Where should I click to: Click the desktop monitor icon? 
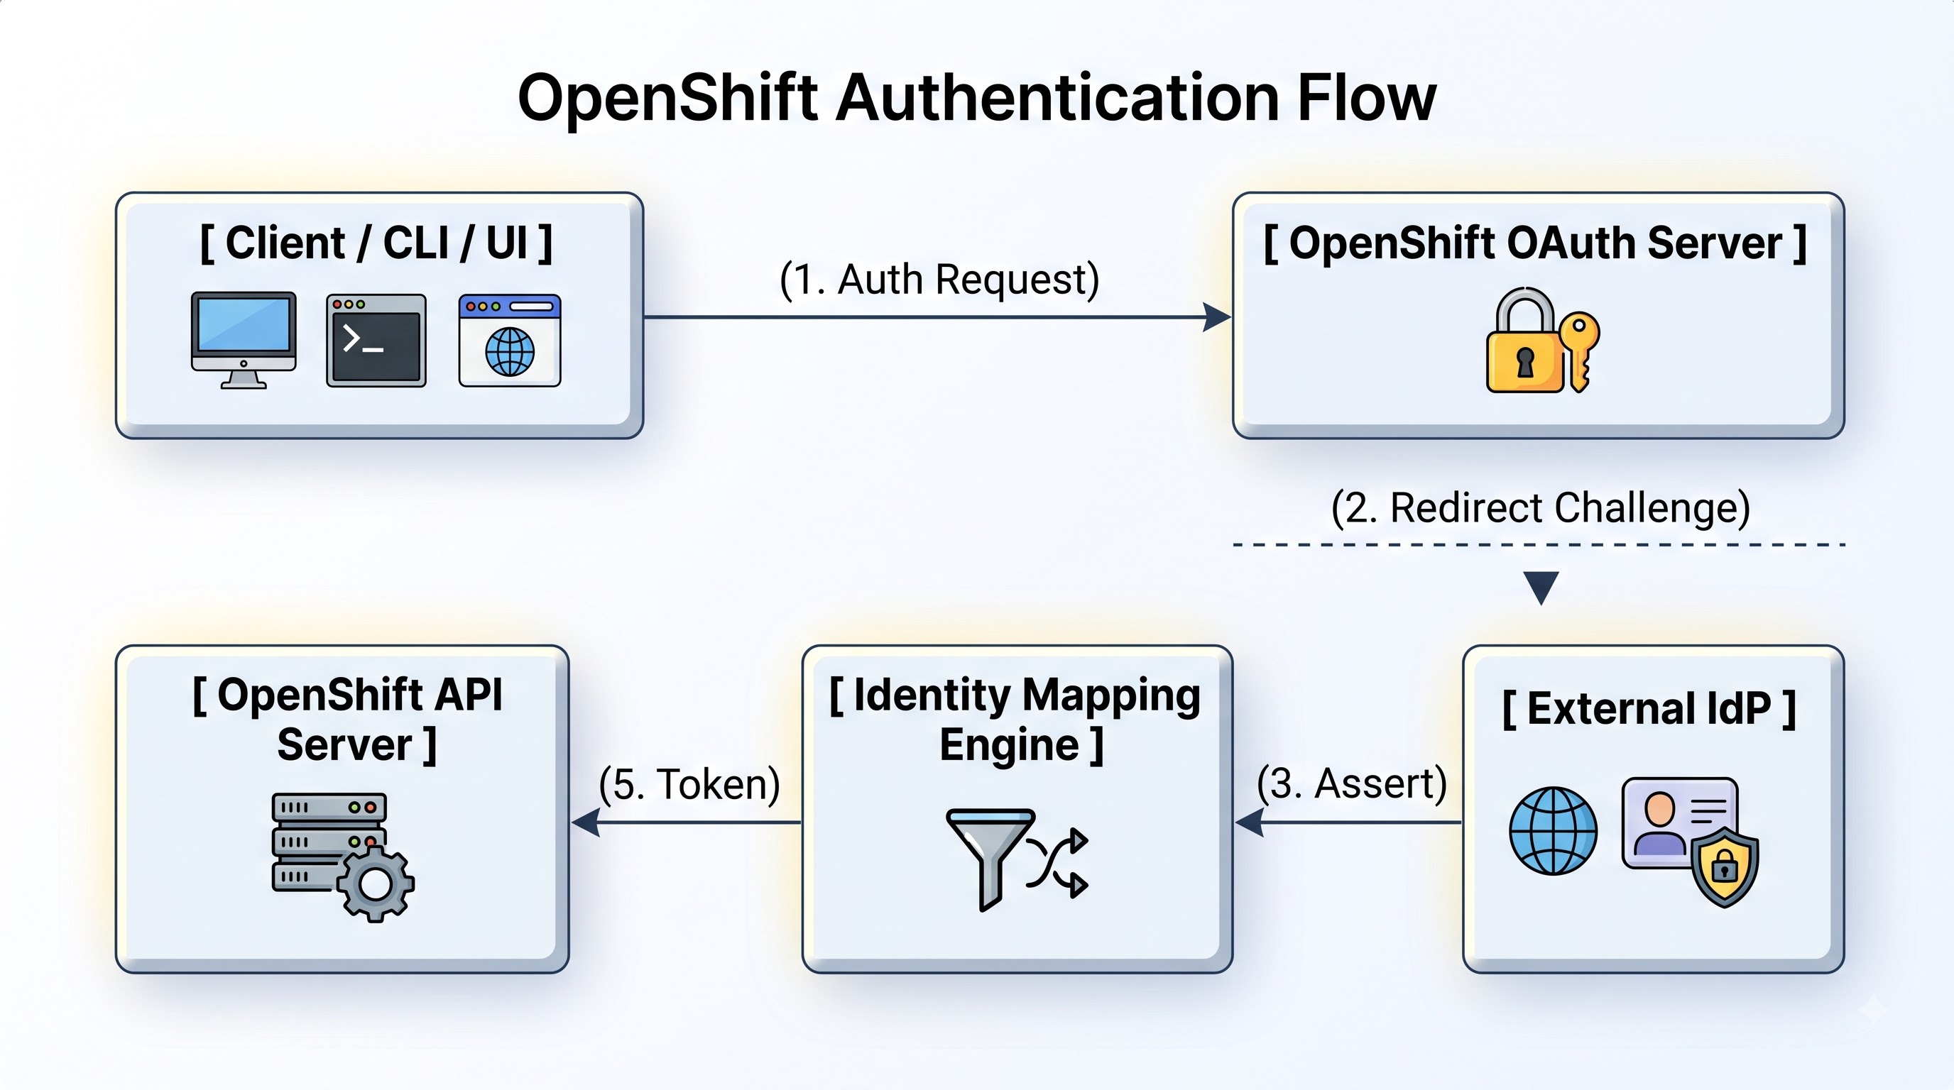click(244, 341)
